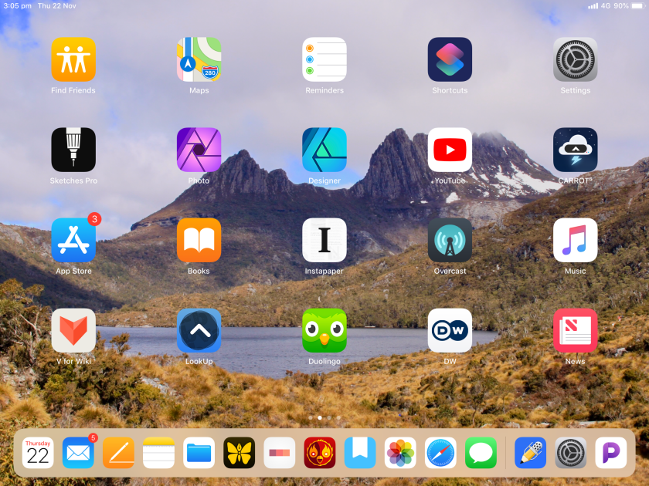Tap the last home screen page dot
This screenshot has width=649, height=486.
click(338, 418)
